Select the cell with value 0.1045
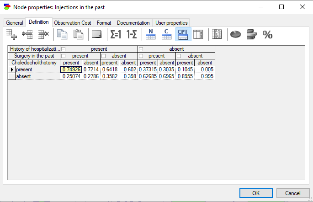The image size is (313, 202). tap(185, 69)
